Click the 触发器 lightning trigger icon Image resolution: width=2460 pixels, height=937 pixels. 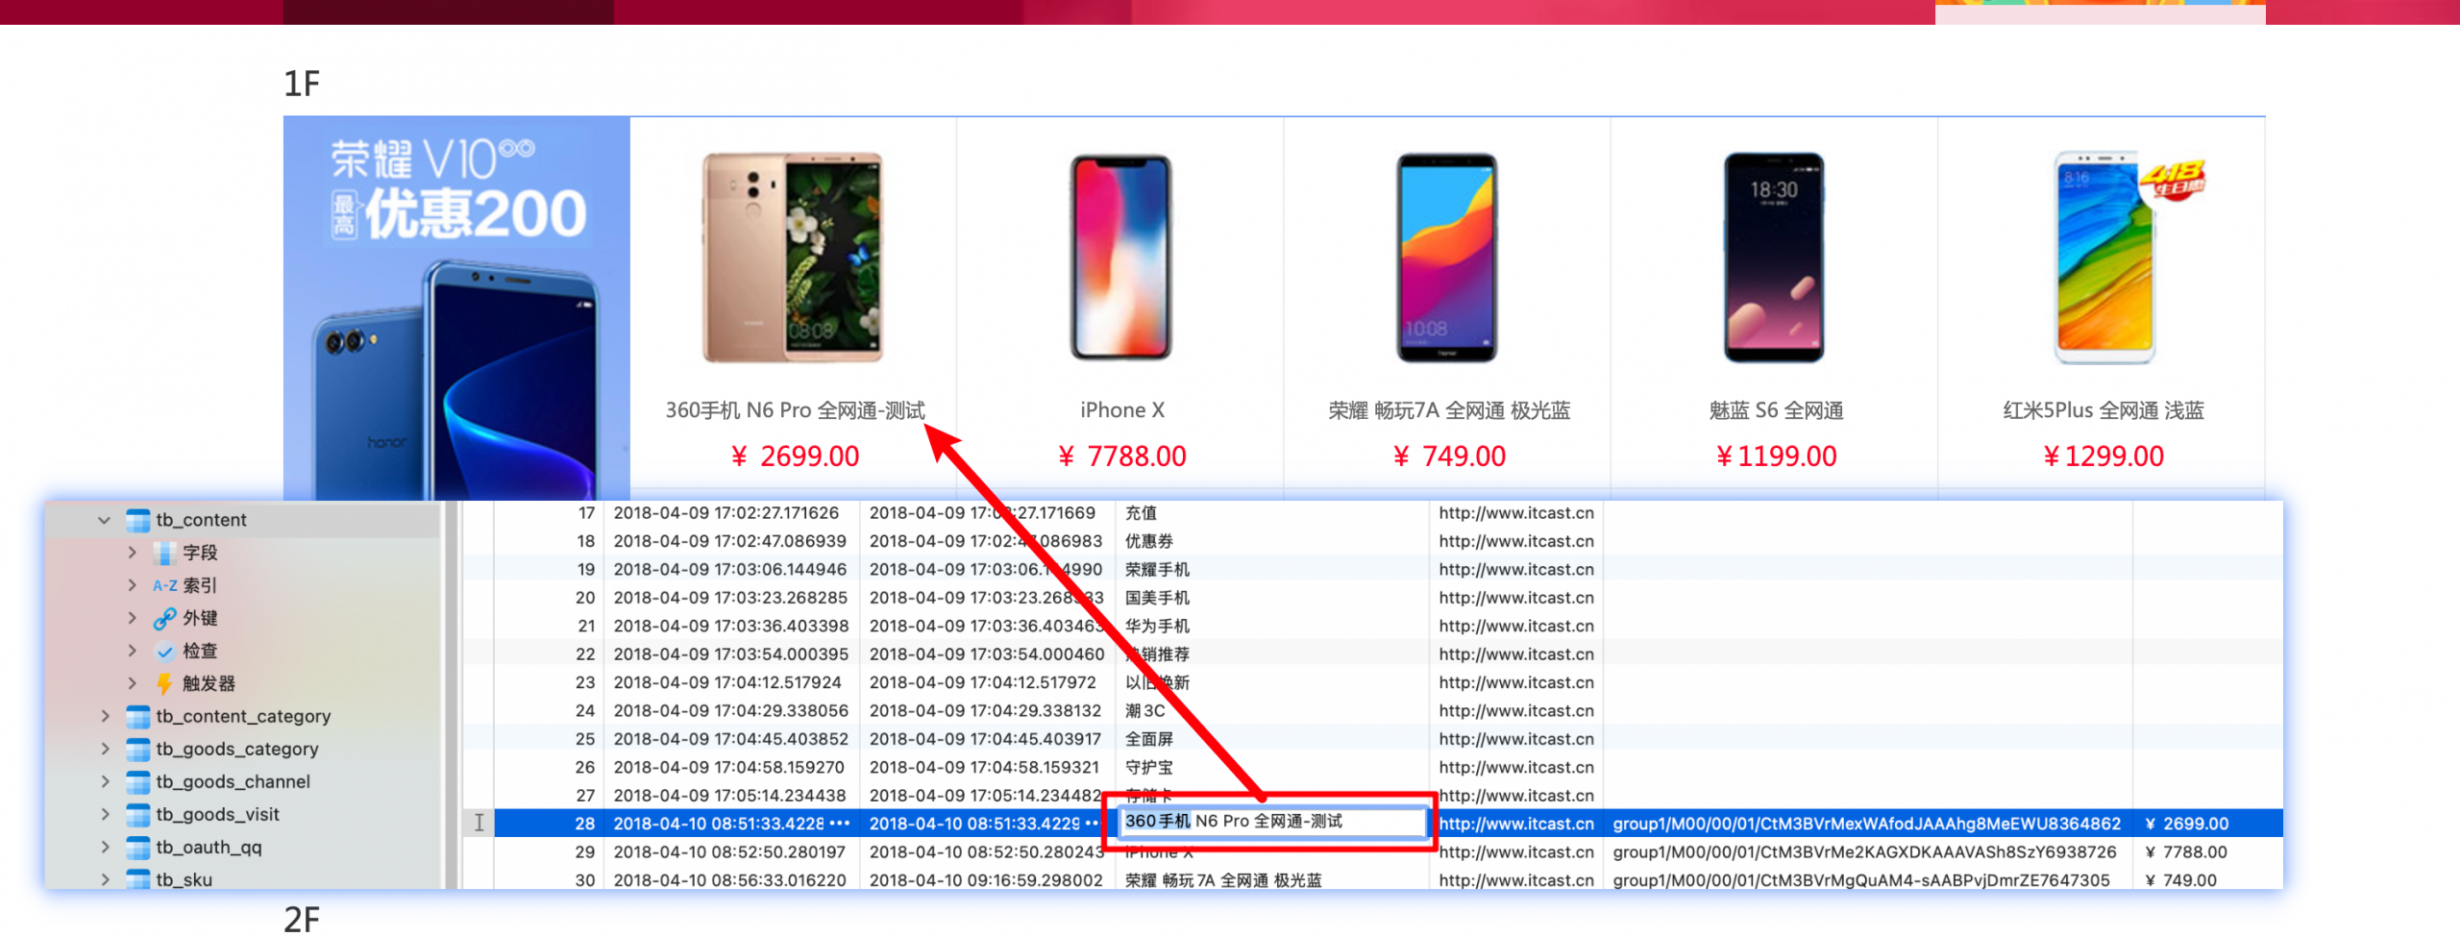coord(164,683)
